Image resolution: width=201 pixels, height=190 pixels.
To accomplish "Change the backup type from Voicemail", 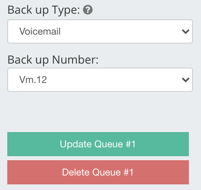I will pos(100,31).
